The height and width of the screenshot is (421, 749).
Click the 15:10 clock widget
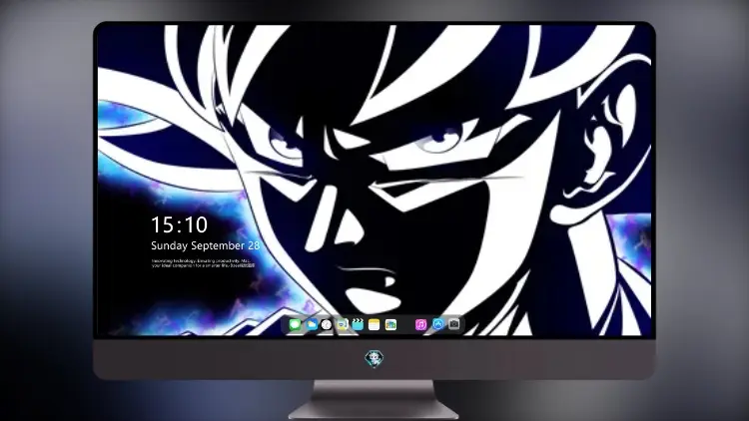click(x=179, y=224)
